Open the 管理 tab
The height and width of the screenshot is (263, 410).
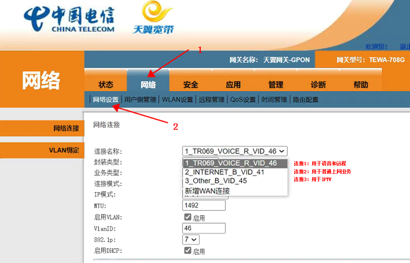coord(276,85)
